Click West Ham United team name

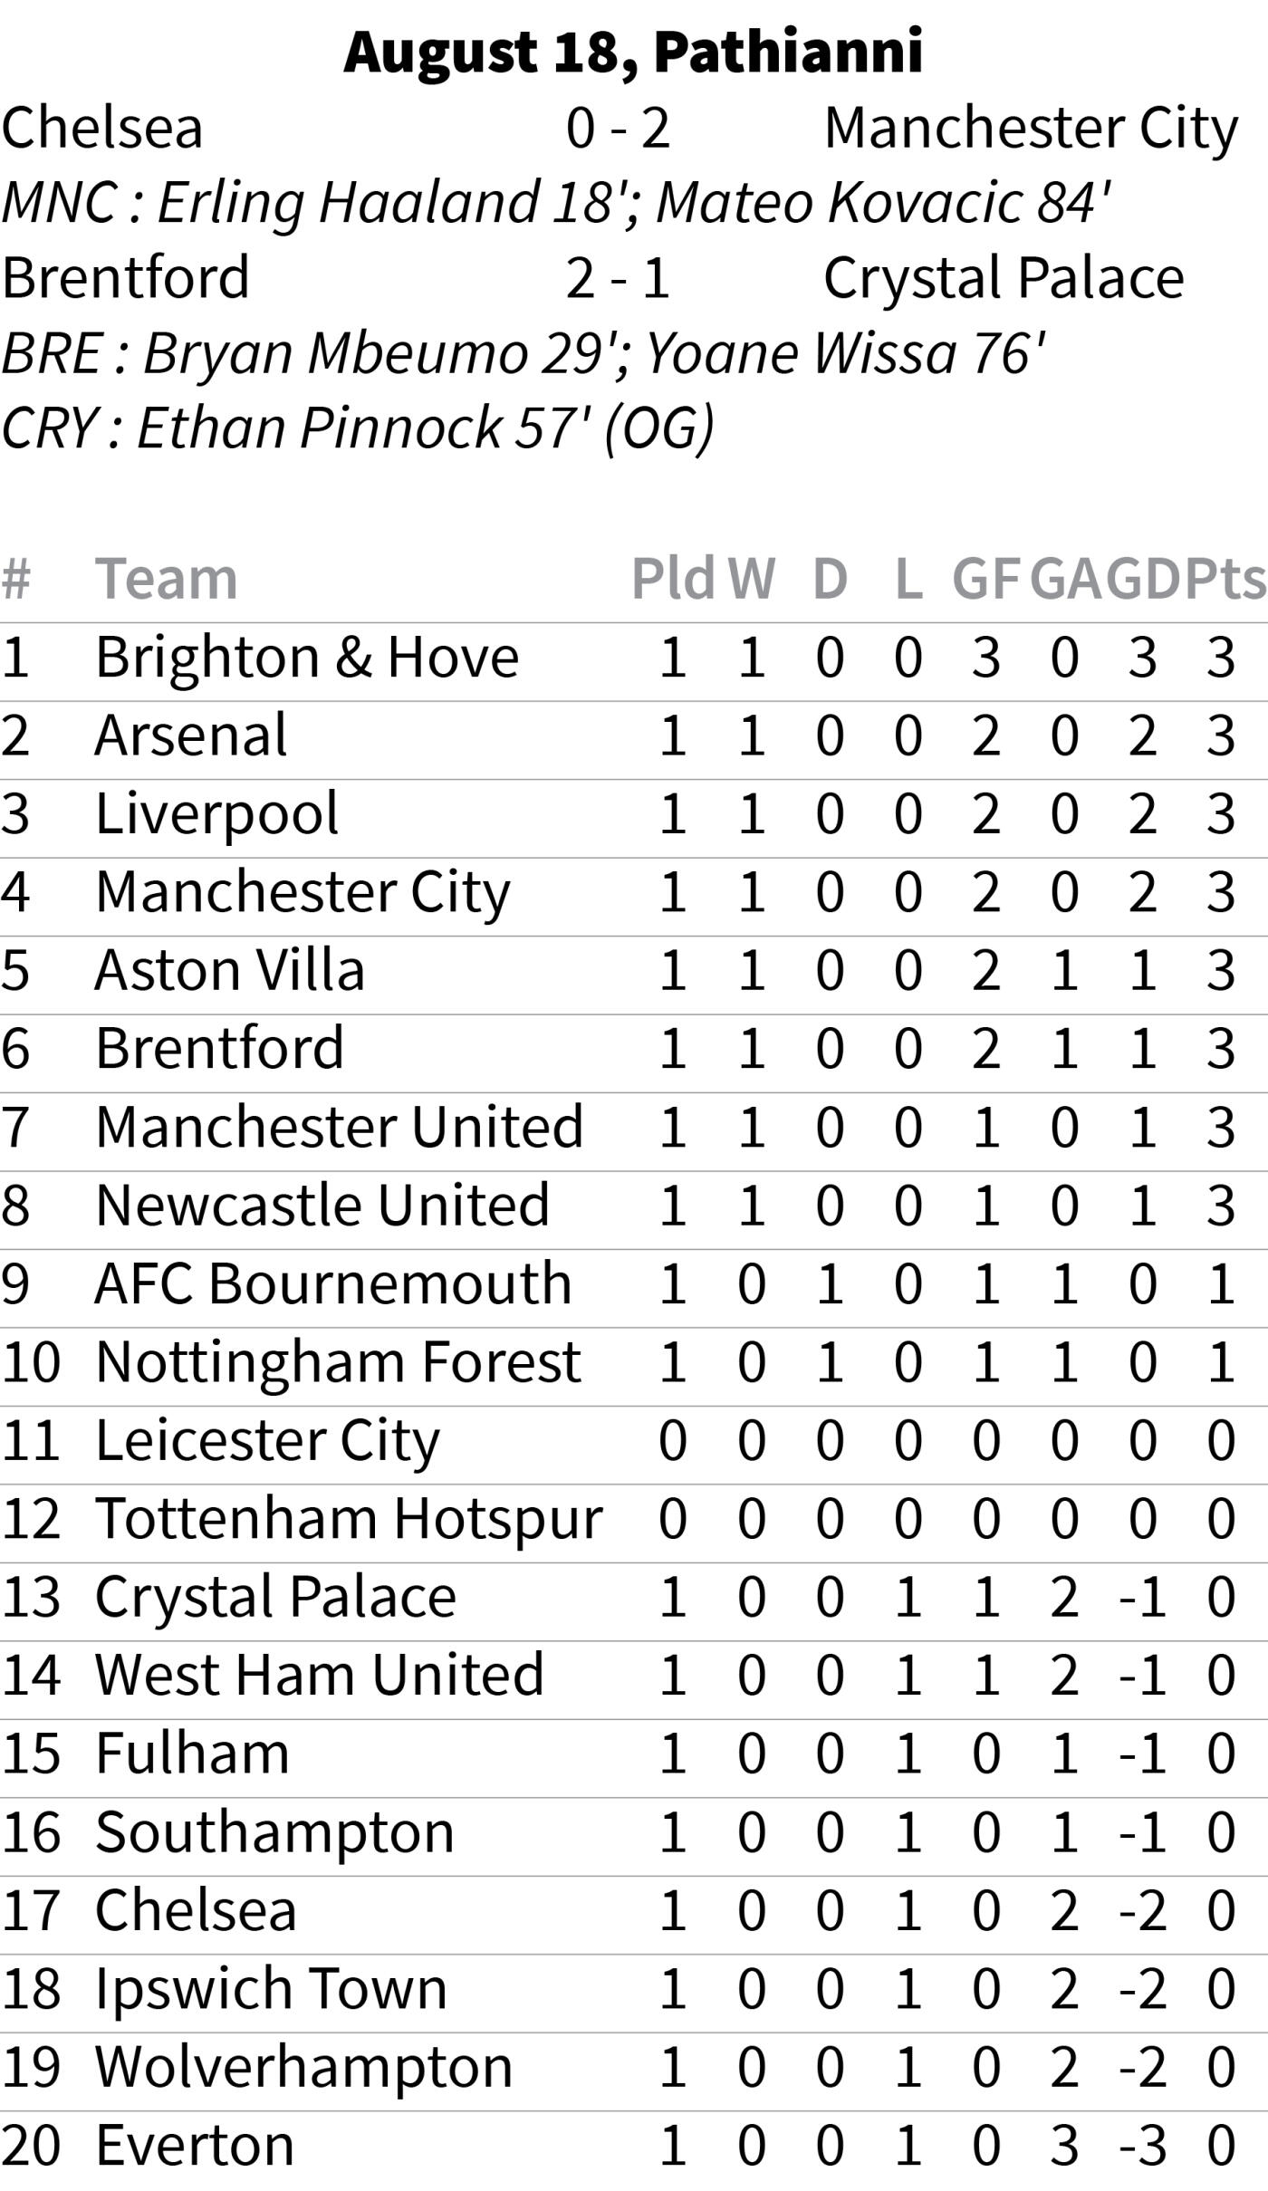point(320,1675)
